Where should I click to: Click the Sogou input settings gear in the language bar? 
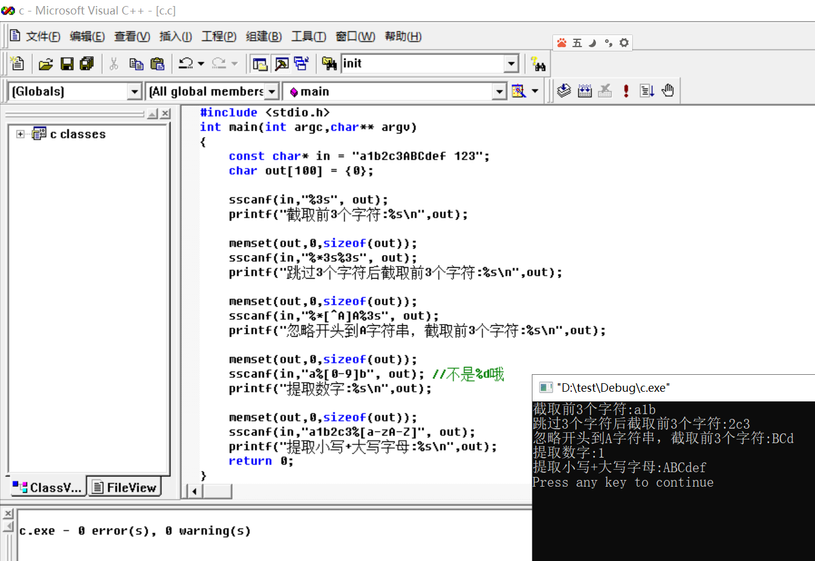pos(624,42)
